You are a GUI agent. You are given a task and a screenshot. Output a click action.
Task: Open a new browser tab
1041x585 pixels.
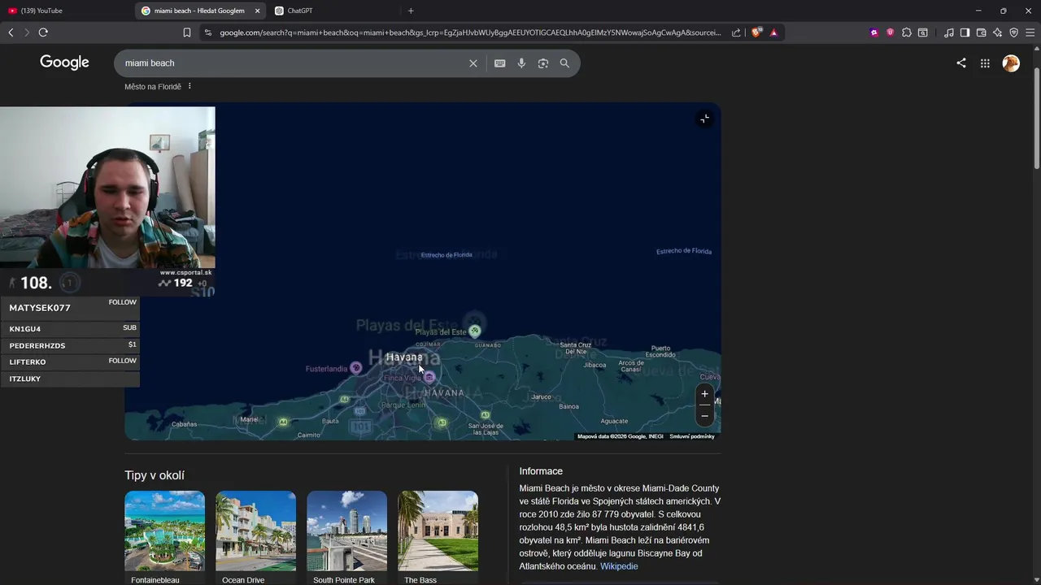tap(411, 11)
